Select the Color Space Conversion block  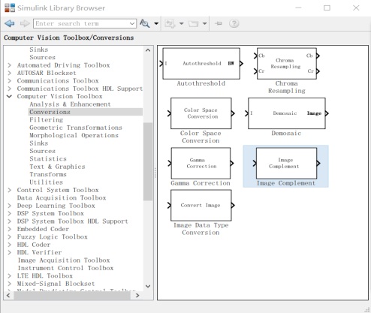pyautogui.click(x=201, y=113)
